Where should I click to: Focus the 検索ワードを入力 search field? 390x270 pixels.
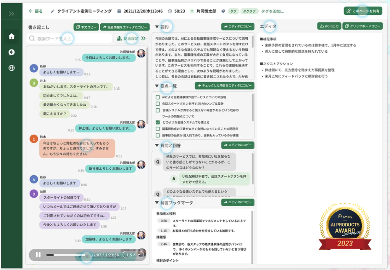(x=69, y=39)
